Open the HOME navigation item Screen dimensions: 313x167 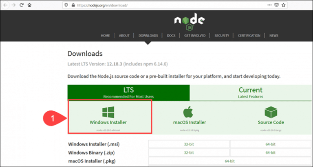point(106,36)
